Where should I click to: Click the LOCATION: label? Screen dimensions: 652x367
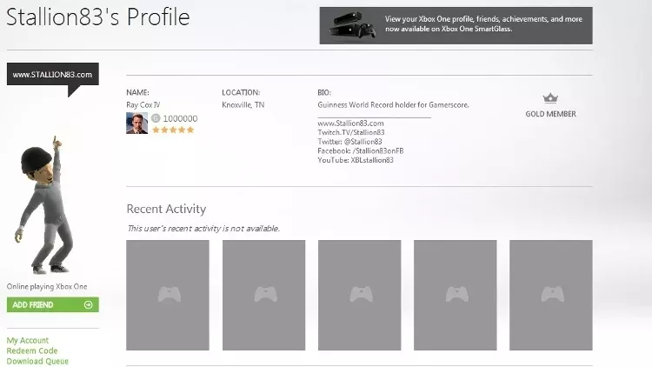[241, 92]
